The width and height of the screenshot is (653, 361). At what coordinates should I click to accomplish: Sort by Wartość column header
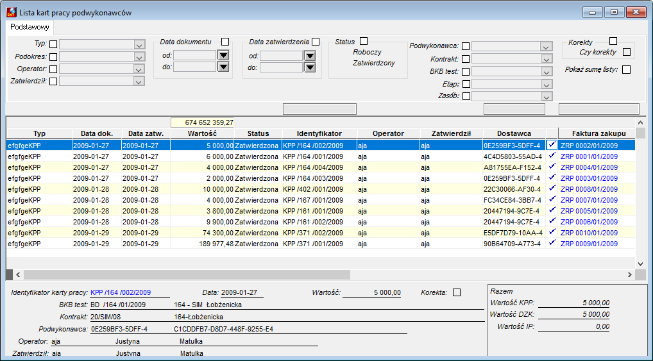202,133
